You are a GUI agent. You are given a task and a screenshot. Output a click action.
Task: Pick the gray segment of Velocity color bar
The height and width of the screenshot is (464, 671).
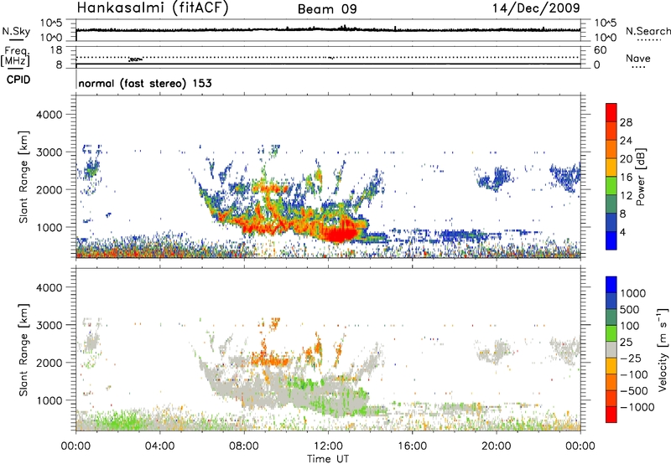[611, 349]
